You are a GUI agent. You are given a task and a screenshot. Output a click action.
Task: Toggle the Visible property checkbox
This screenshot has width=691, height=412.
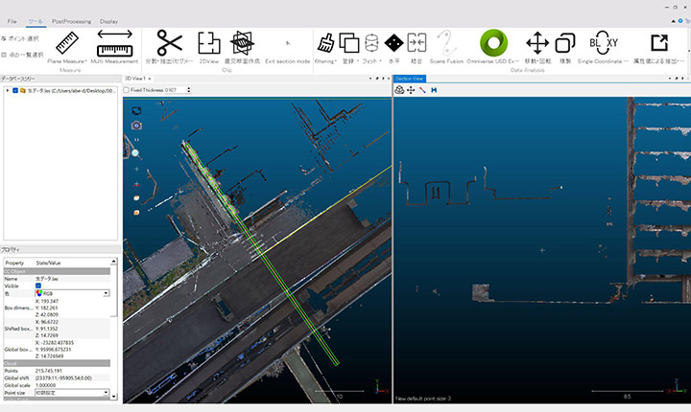(x=38, y=286)
